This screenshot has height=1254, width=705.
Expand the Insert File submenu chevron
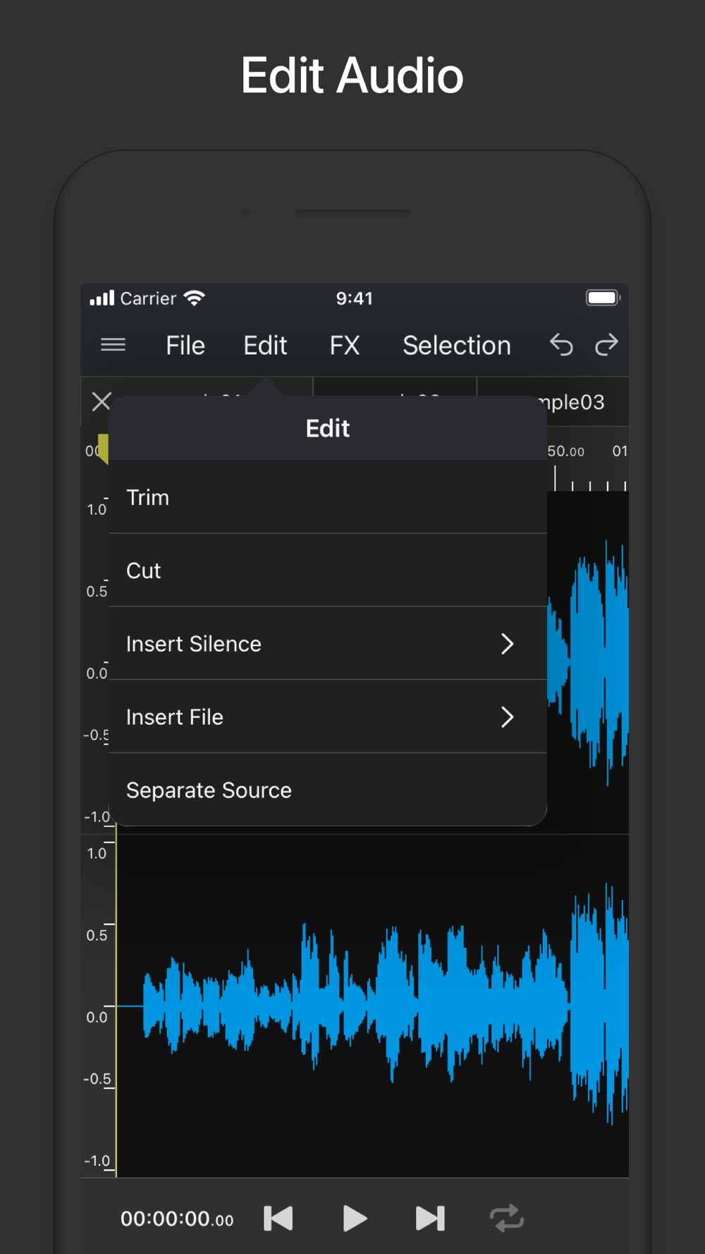507,717
